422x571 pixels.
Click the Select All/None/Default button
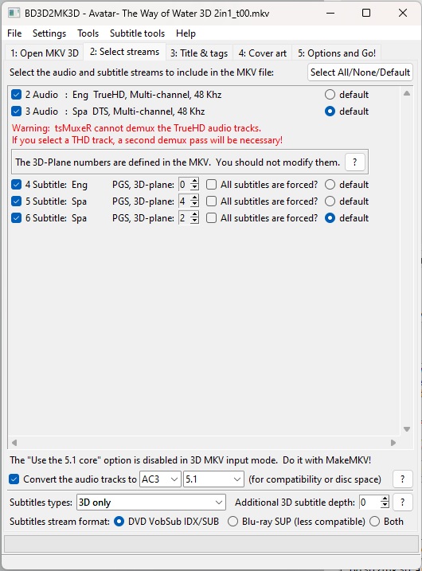coord(360,72)
